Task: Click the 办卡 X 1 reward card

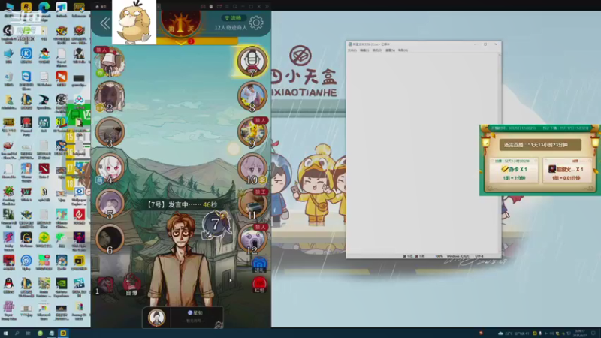Action: [514, 171]
